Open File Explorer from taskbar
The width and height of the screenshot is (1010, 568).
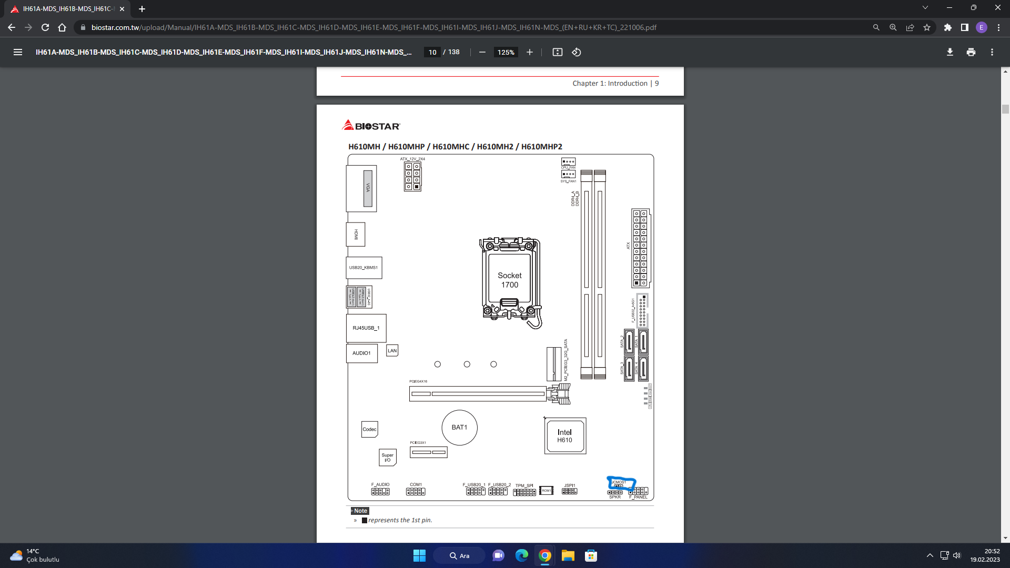click(568, 555)
